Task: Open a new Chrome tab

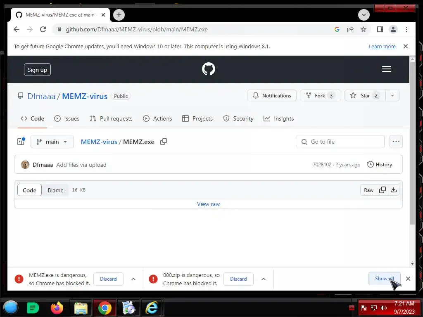Action: tap(119, 15)
